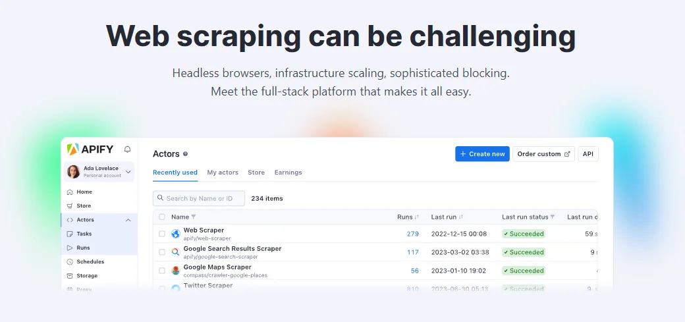The image size is (685, 322).
Task: Filter the Name column using funnel icon
Action: (194, 217)
